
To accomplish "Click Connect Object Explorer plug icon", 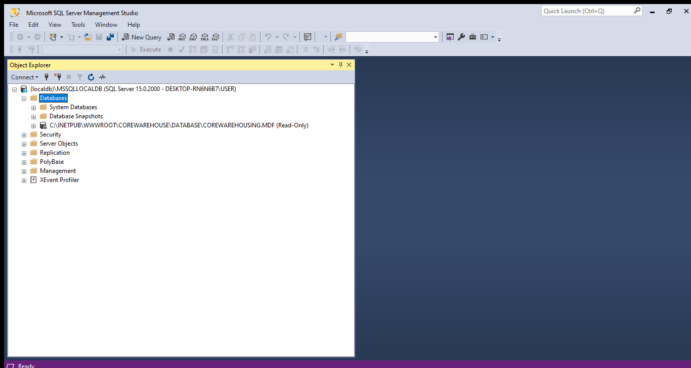I will tap(47, 77).
